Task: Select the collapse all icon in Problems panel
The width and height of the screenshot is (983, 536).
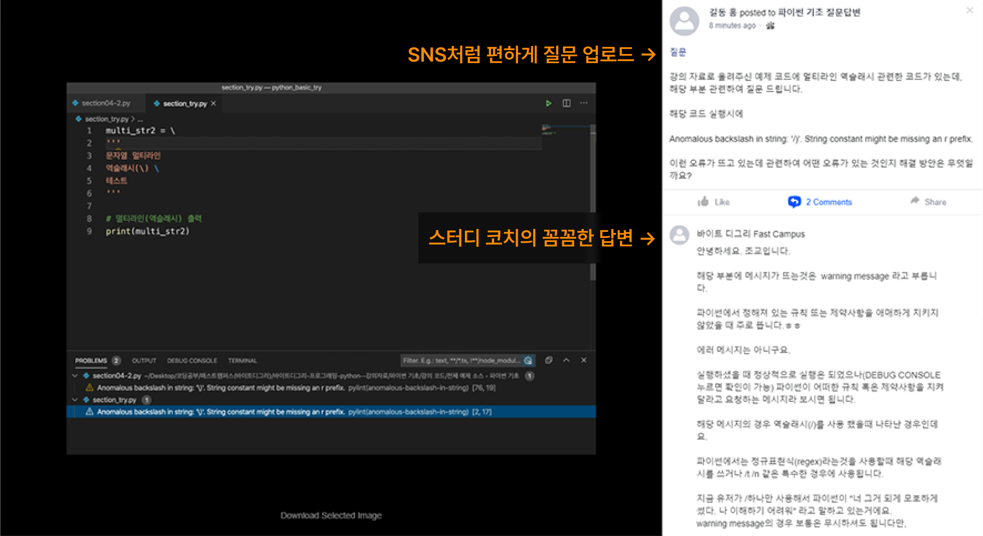Action: pos(548,360)
